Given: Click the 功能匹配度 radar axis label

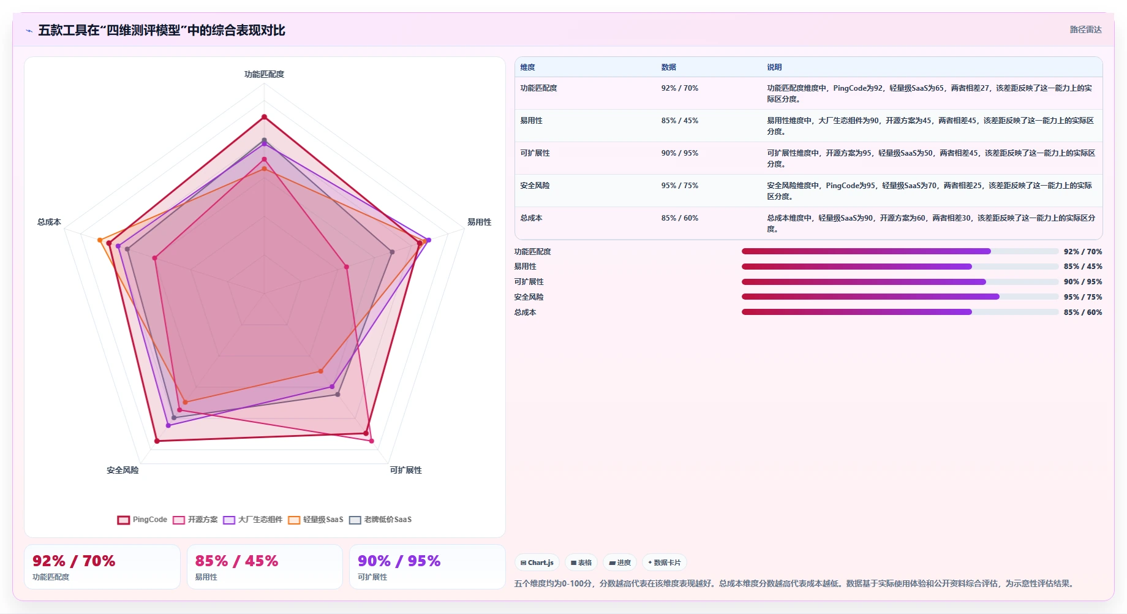Looking at the screenshot, I should (265, 74).
